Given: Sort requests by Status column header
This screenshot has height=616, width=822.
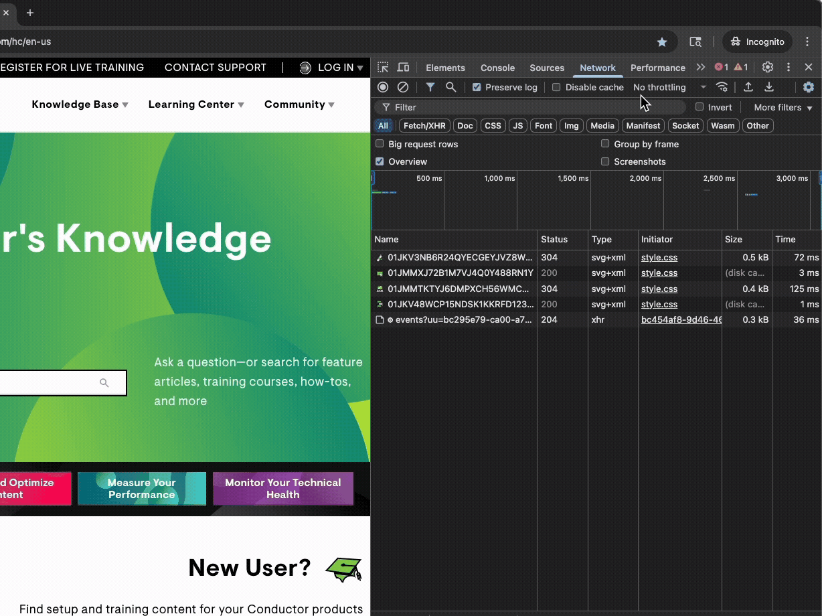Looking at the screenshot, I should point(563,239).
